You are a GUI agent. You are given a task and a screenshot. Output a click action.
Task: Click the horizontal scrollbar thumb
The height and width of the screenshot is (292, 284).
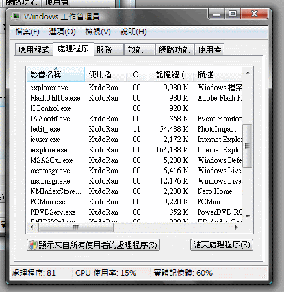point(76,227)
